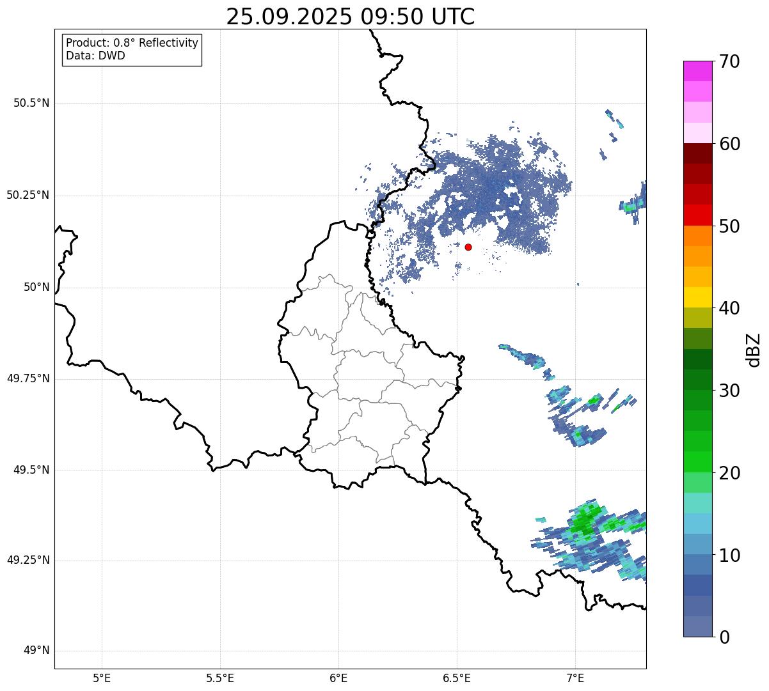Click the 5°E longitude label
The height and width of the screenshot is (691, 769).
pyautogui.click(x=102, y=678)
